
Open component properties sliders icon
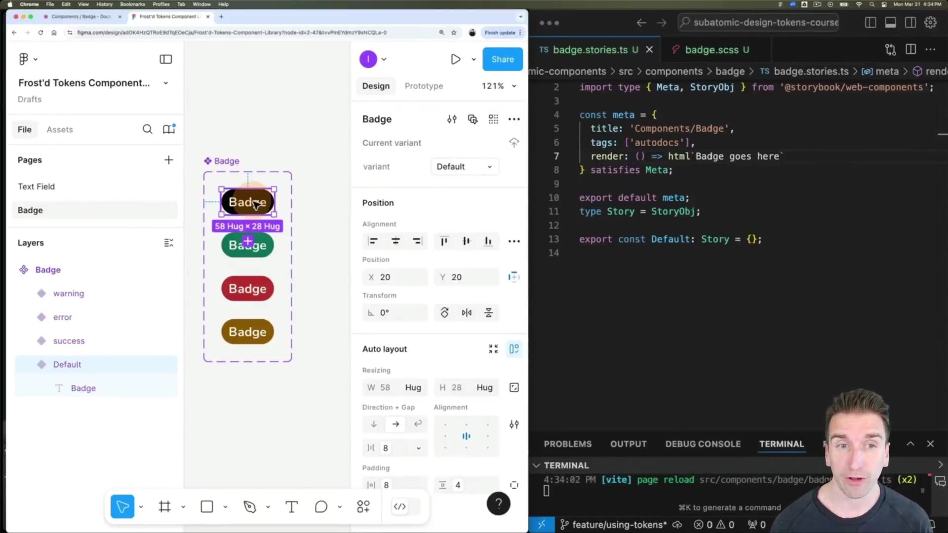click(452, 119)
